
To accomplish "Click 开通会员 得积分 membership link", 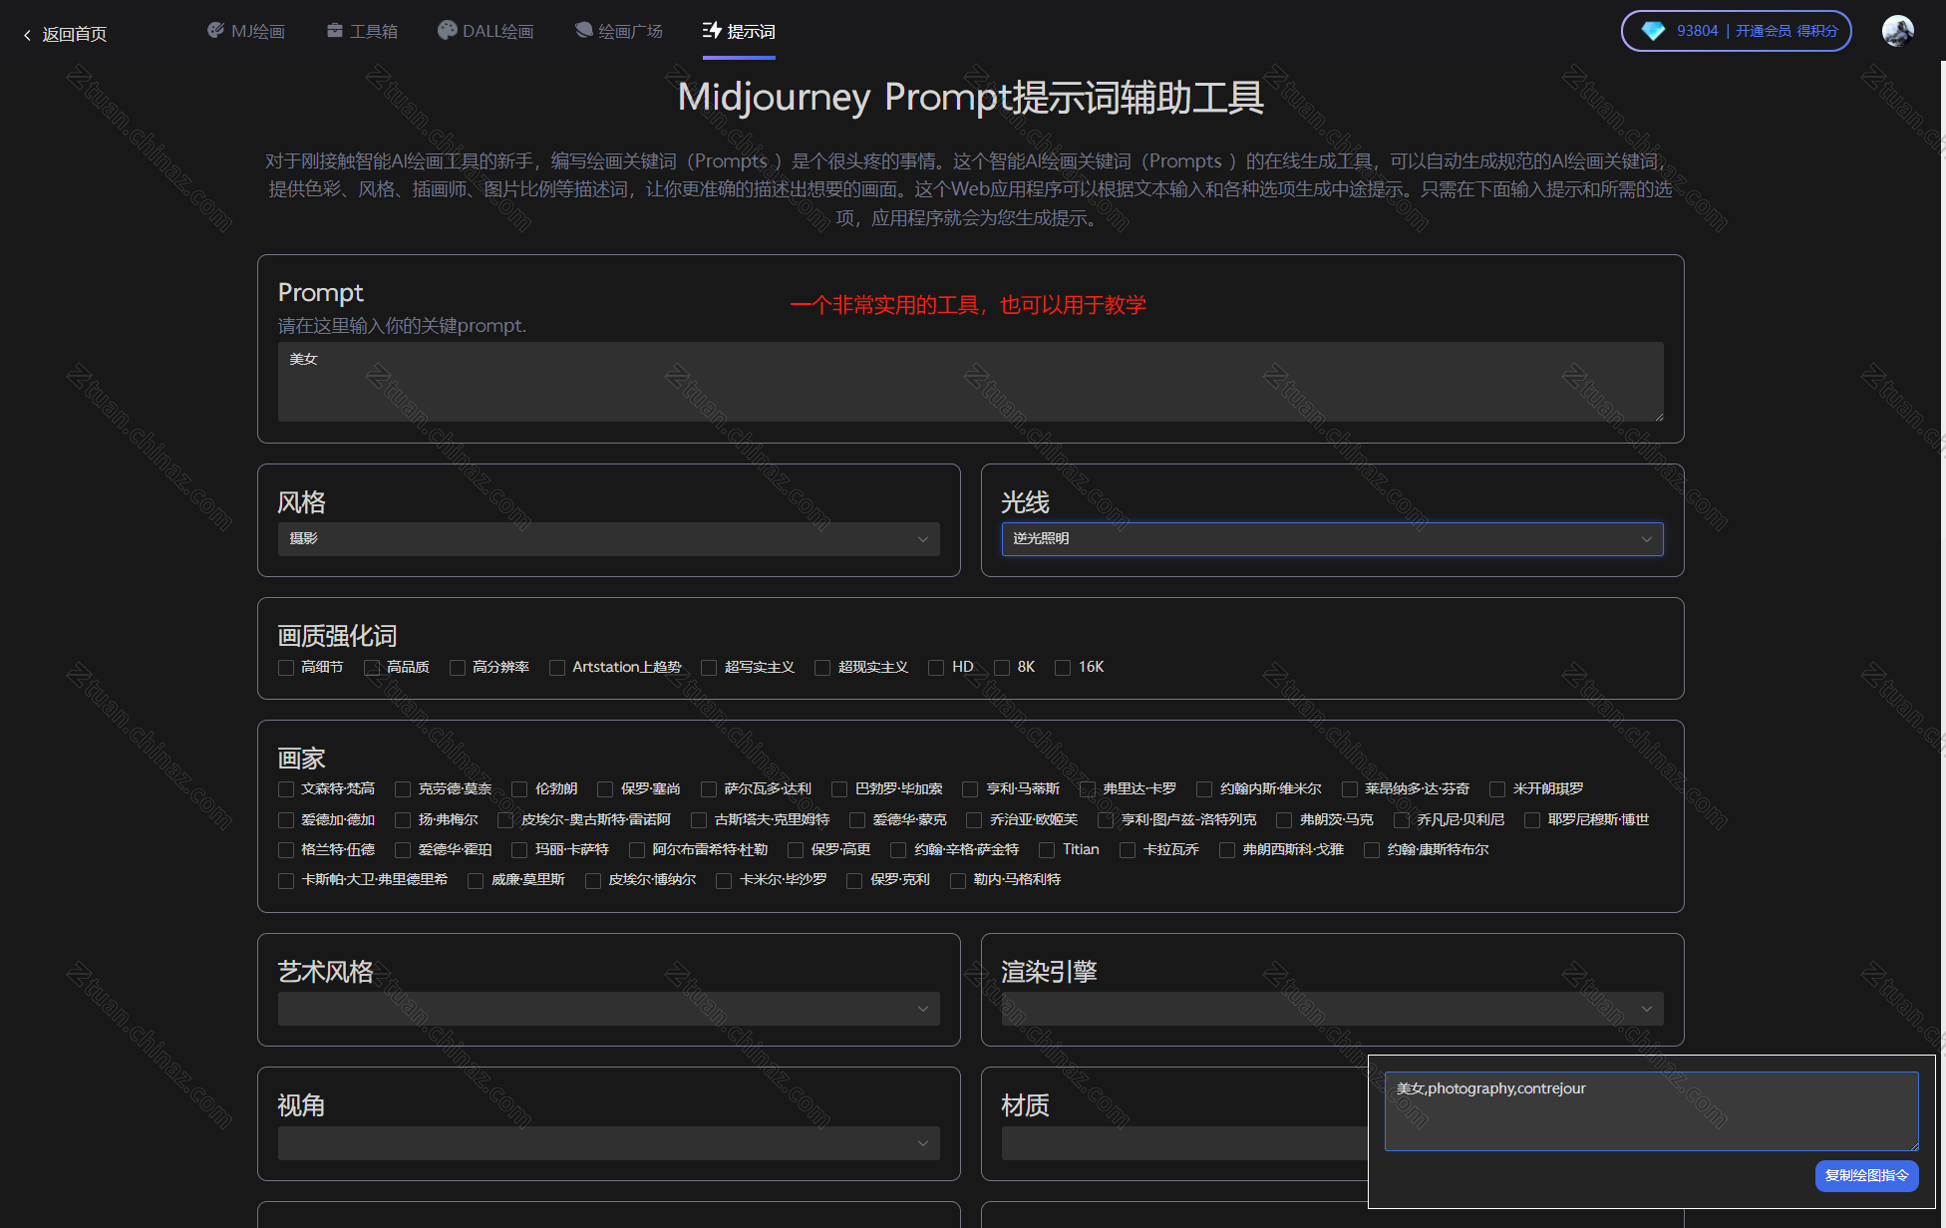I will coord(1786,31).
